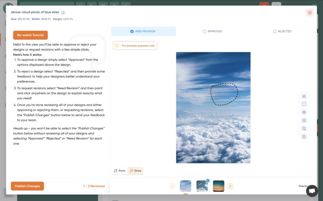This screenshot has width=323, height=201.
Task: Open the design info icon
Action: tap(304, 137)
